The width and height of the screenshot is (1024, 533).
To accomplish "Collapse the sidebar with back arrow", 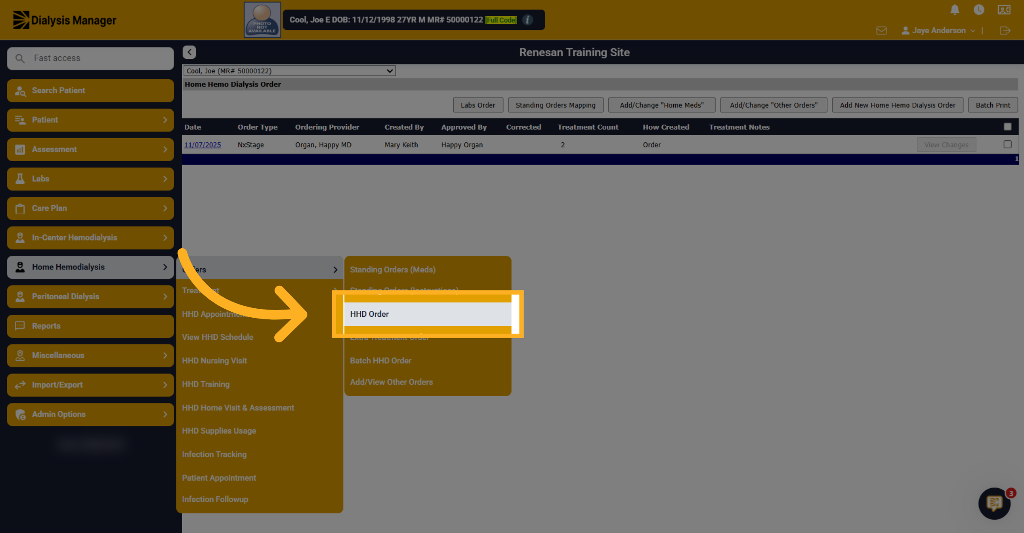I will click(x=189, y=52).
